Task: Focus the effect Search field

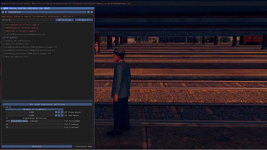Action: [28, 20]
